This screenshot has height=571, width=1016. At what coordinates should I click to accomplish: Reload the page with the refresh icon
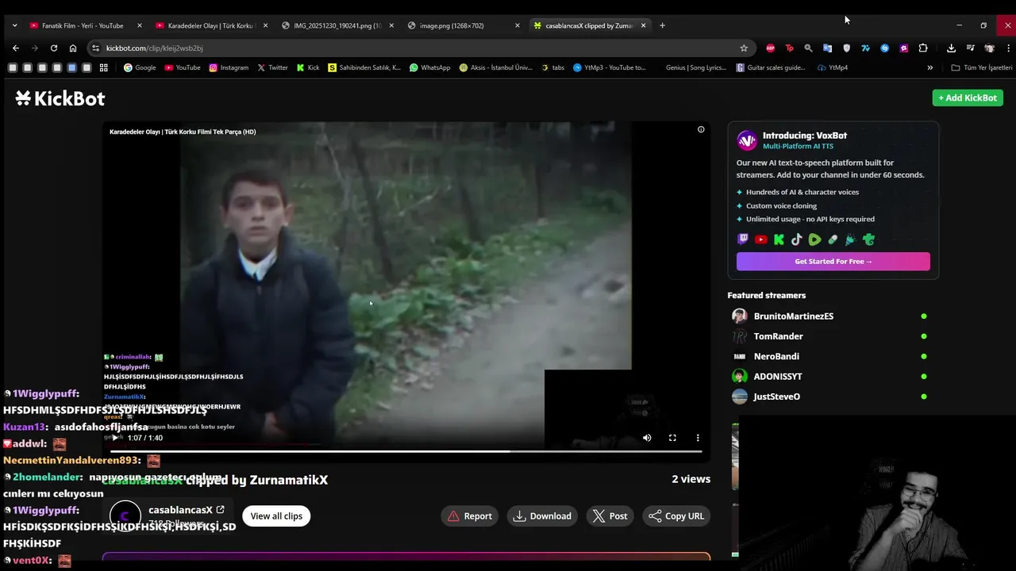(x=54, y=48)
